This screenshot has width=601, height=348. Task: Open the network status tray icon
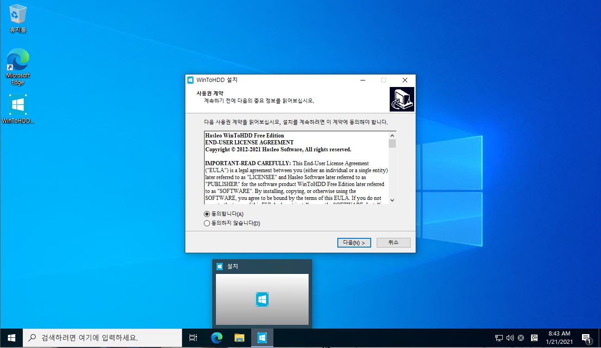click(499, 338)
